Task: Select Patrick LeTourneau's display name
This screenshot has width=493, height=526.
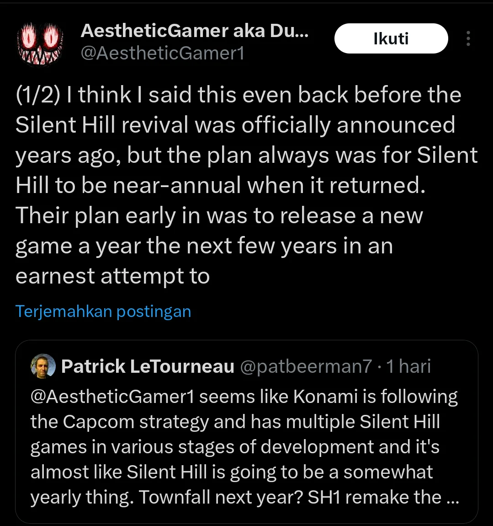Action: click(x=146, y=366)
